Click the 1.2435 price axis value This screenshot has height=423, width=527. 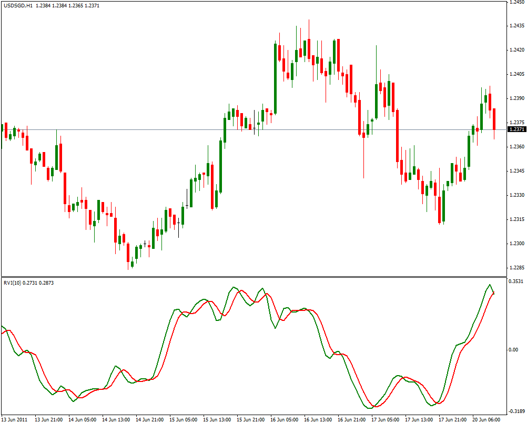517,26
